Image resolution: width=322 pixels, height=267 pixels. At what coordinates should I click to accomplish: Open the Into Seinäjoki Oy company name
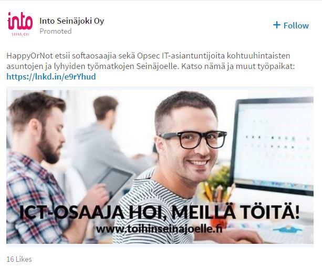coord(72,21)
